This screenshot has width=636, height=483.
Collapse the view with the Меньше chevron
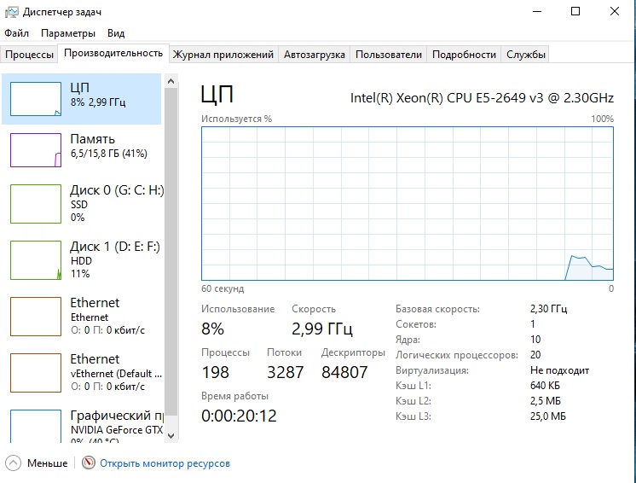(x=14, y=463)
